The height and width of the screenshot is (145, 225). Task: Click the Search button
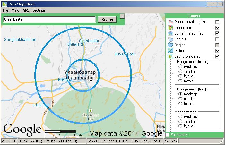(x=107, y=20)
